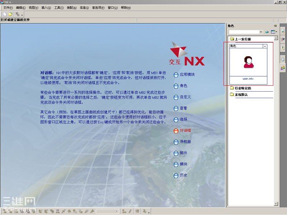Viewport: 287px width, 215px height.
Task: Open the 文件 menu
Action: 8,8
